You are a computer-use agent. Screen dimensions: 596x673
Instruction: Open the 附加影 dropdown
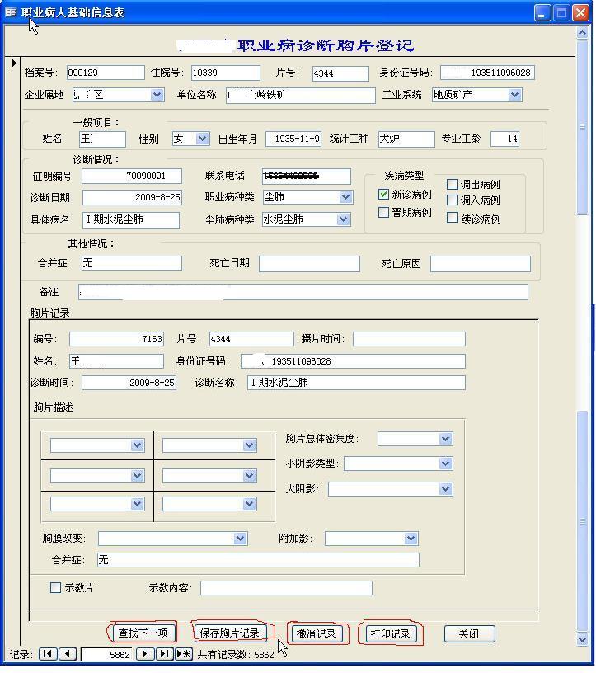[411, 539]
